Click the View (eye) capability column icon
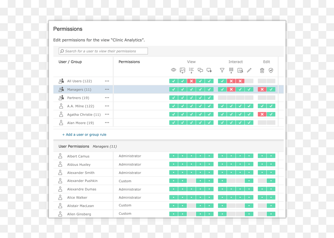 point(174,70)
